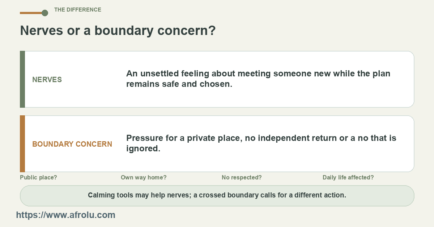
Task: Click the brown line beside THE DIFFERENCE
Action: click(x=31, y=13)
